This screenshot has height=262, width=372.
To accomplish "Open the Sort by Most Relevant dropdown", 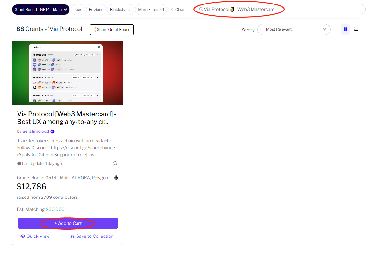I will pyautogui.click(x=294, y=29).
